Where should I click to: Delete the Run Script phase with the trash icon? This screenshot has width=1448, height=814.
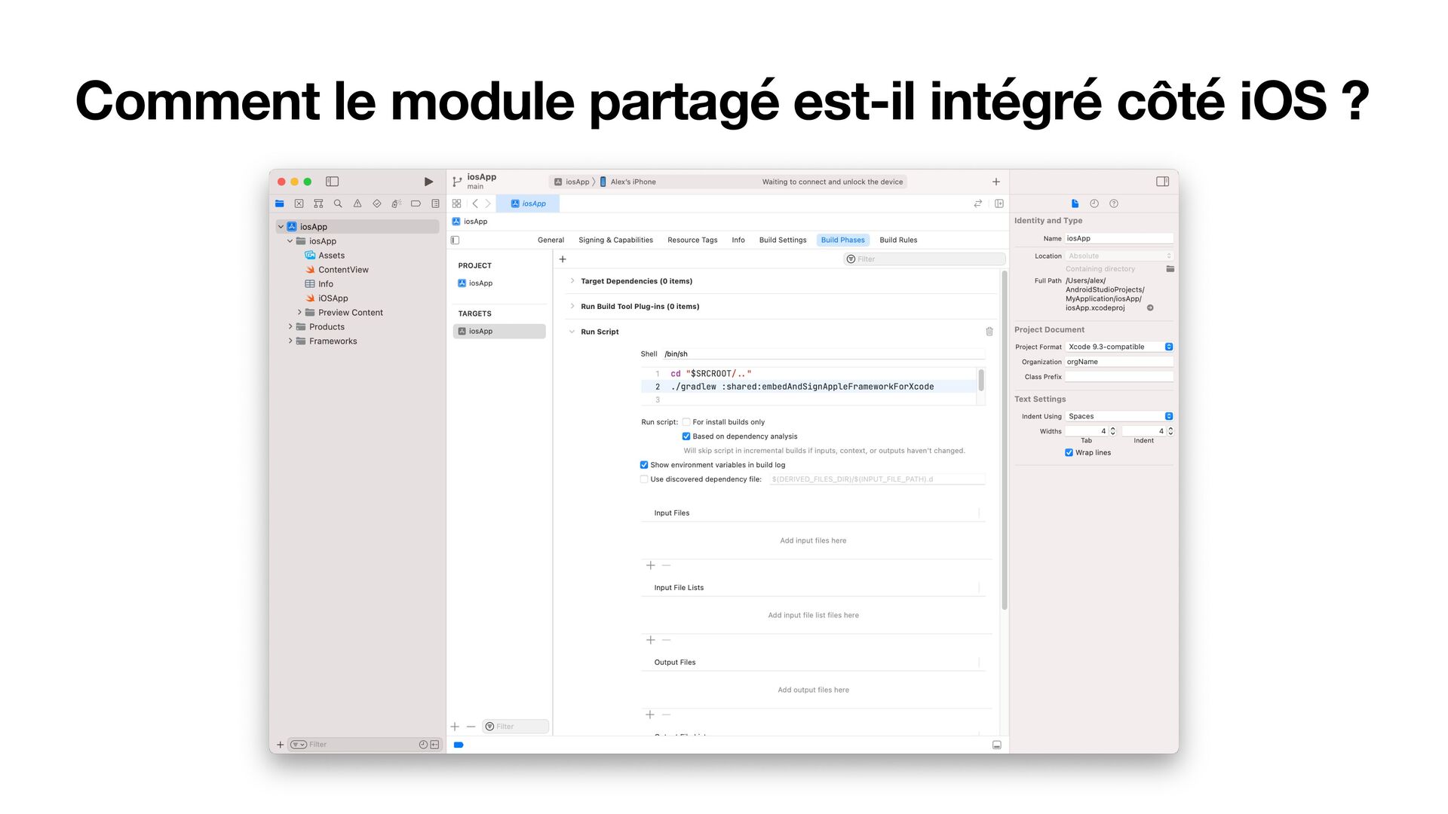pos(989,332)
